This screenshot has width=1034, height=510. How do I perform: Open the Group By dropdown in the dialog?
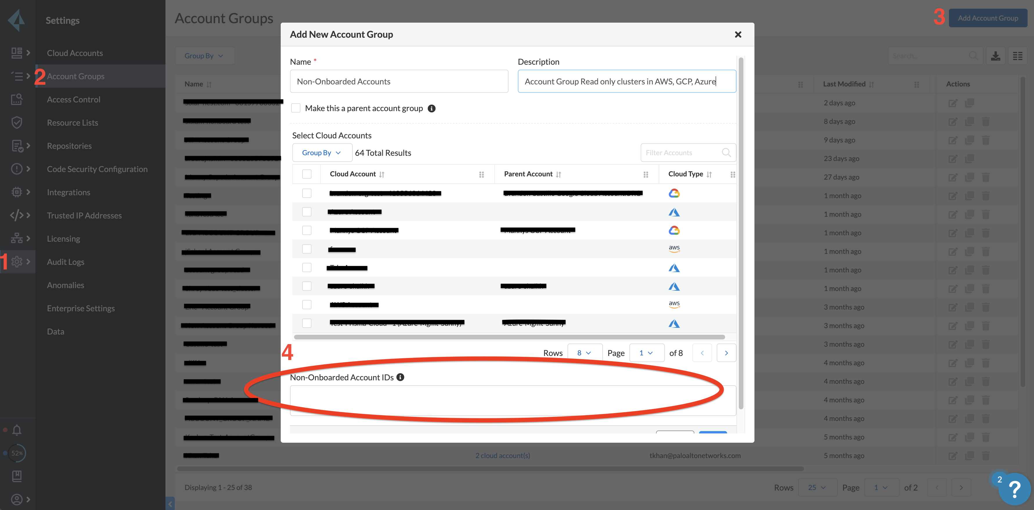coord(322,153)
